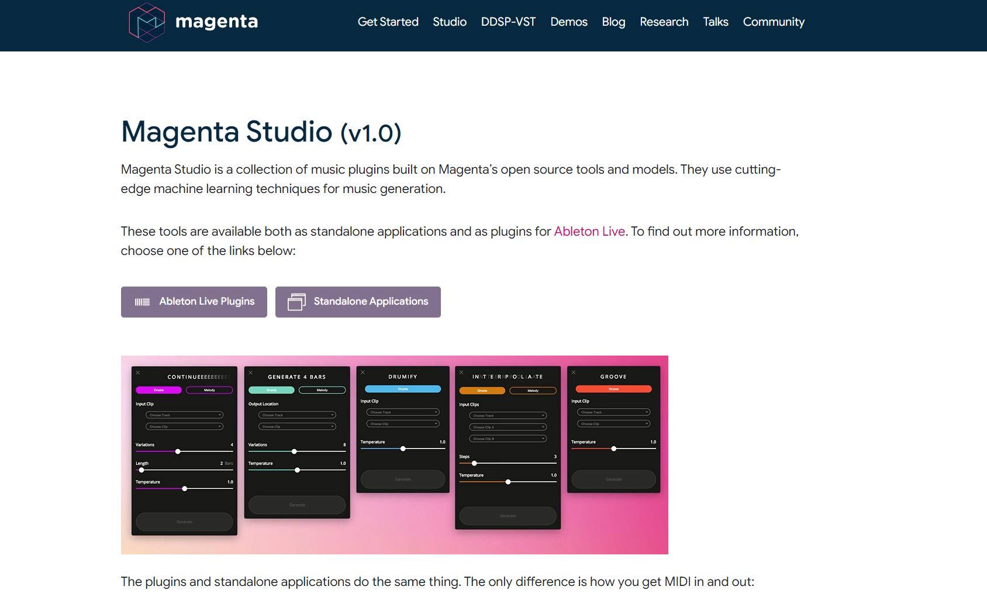Click the Ableton Live Plugins button
The width and height of the screenshot is (987, 607).
(x=194, y=302)
